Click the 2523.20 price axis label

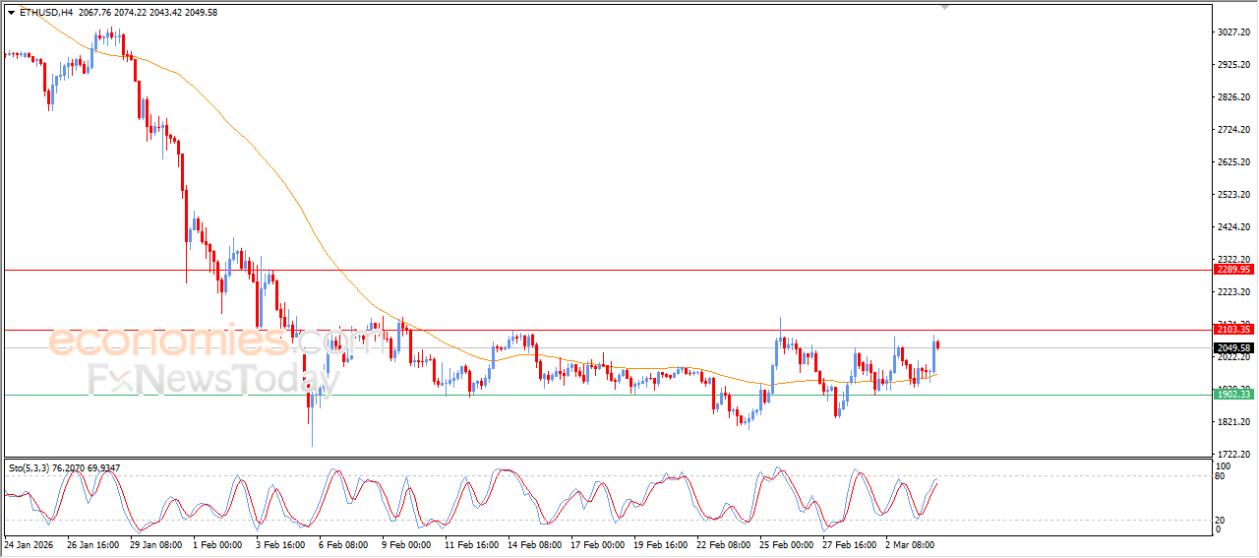(x=1233, y=194)
